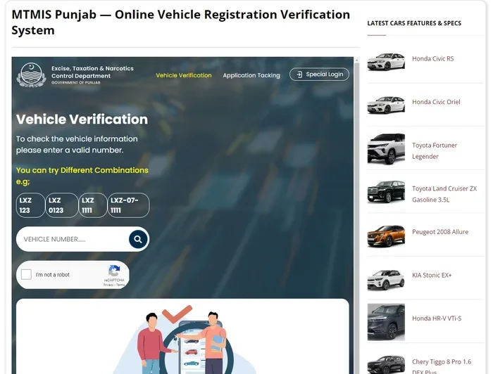Image resolution: width=493 pixels, height=374 pixels.
Task: Click the scrollbar up arrow of the embedded frame
Action: [x=356, y=60]
